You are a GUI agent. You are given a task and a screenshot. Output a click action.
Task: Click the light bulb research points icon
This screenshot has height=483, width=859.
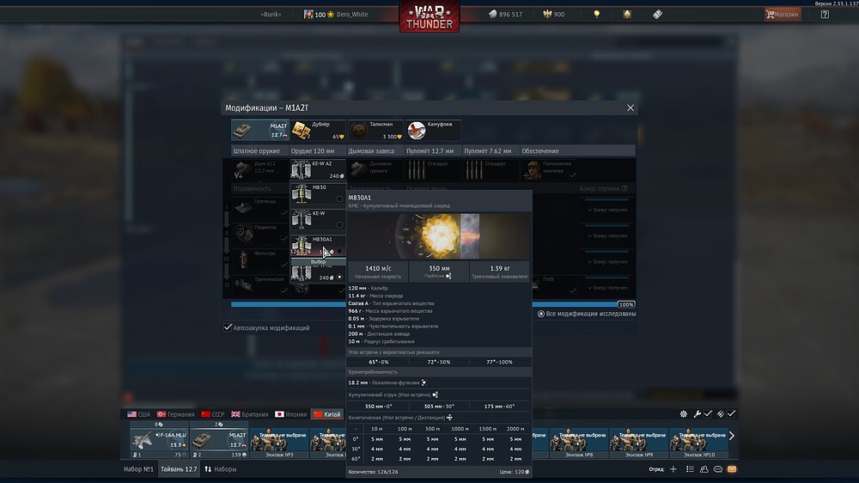(x=597, y=15)
